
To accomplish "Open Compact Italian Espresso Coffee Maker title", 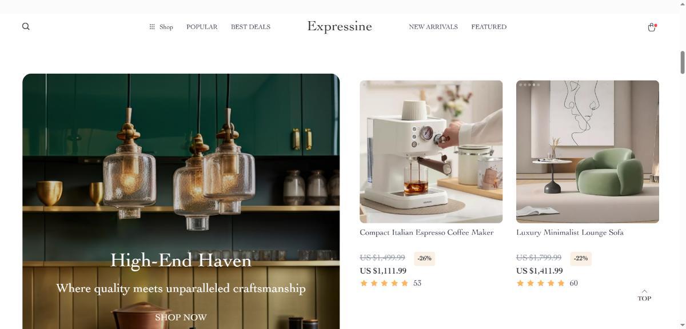I will pos(426,232).
